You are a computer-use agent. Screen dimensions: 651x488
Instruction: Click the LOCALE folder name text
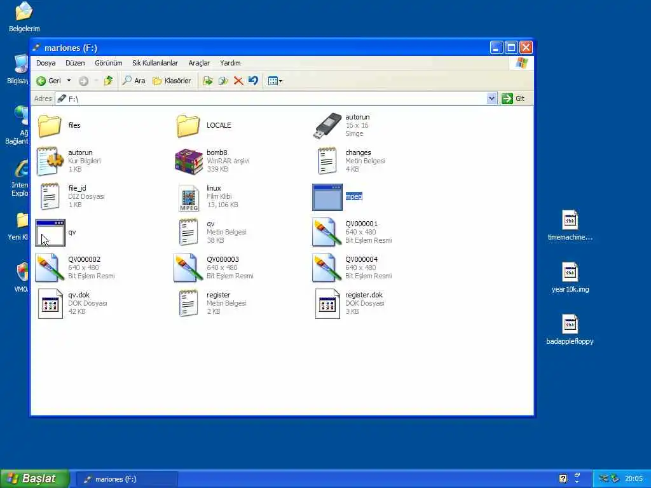(x=219, y=125)
